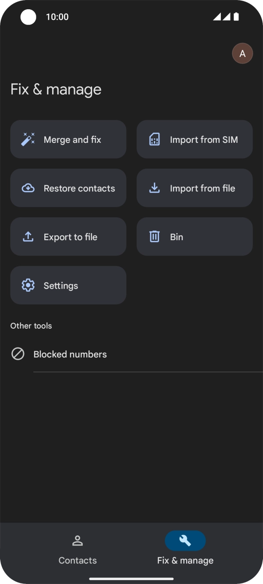The image size is (263, 584).
Task: Select the Export to file label
Action: pos(71,237)
